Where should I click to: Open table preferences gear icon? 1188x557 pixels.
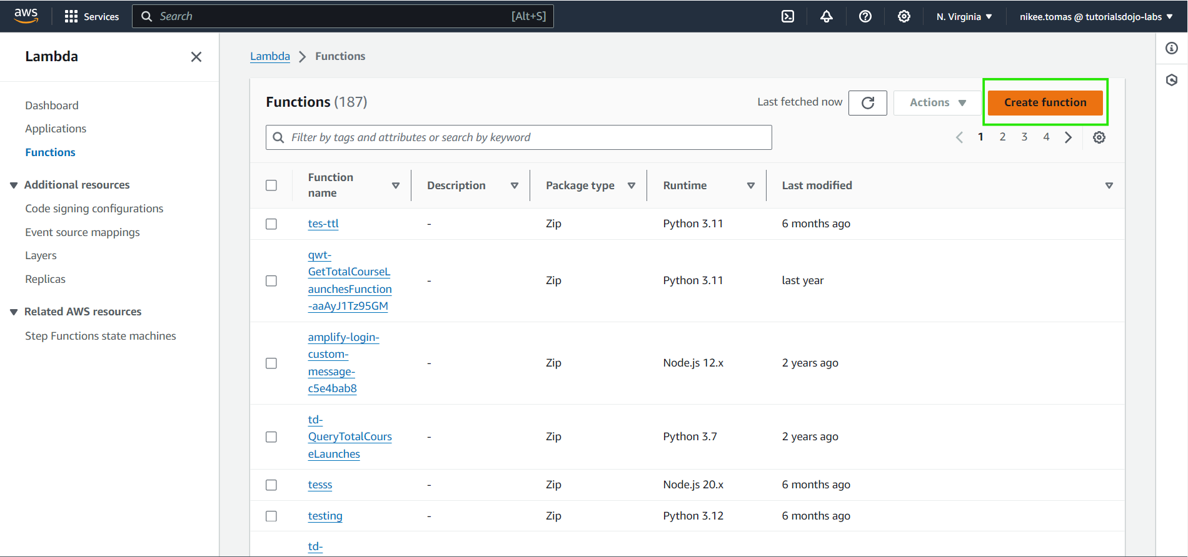pyautogui.click(x=1099, y=137)
